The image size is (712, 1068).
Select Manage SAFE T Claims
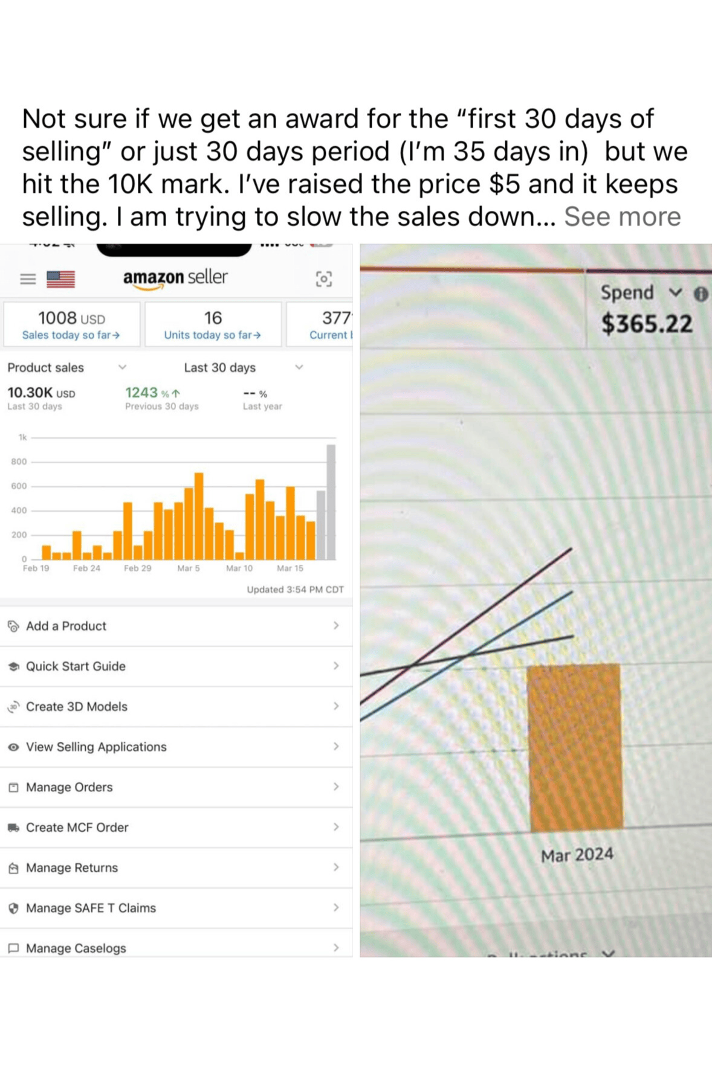[91, 908]
